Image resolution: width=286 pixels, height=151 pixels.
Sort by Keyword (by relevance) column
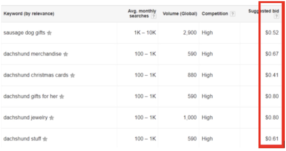click(x=29, y=14)
